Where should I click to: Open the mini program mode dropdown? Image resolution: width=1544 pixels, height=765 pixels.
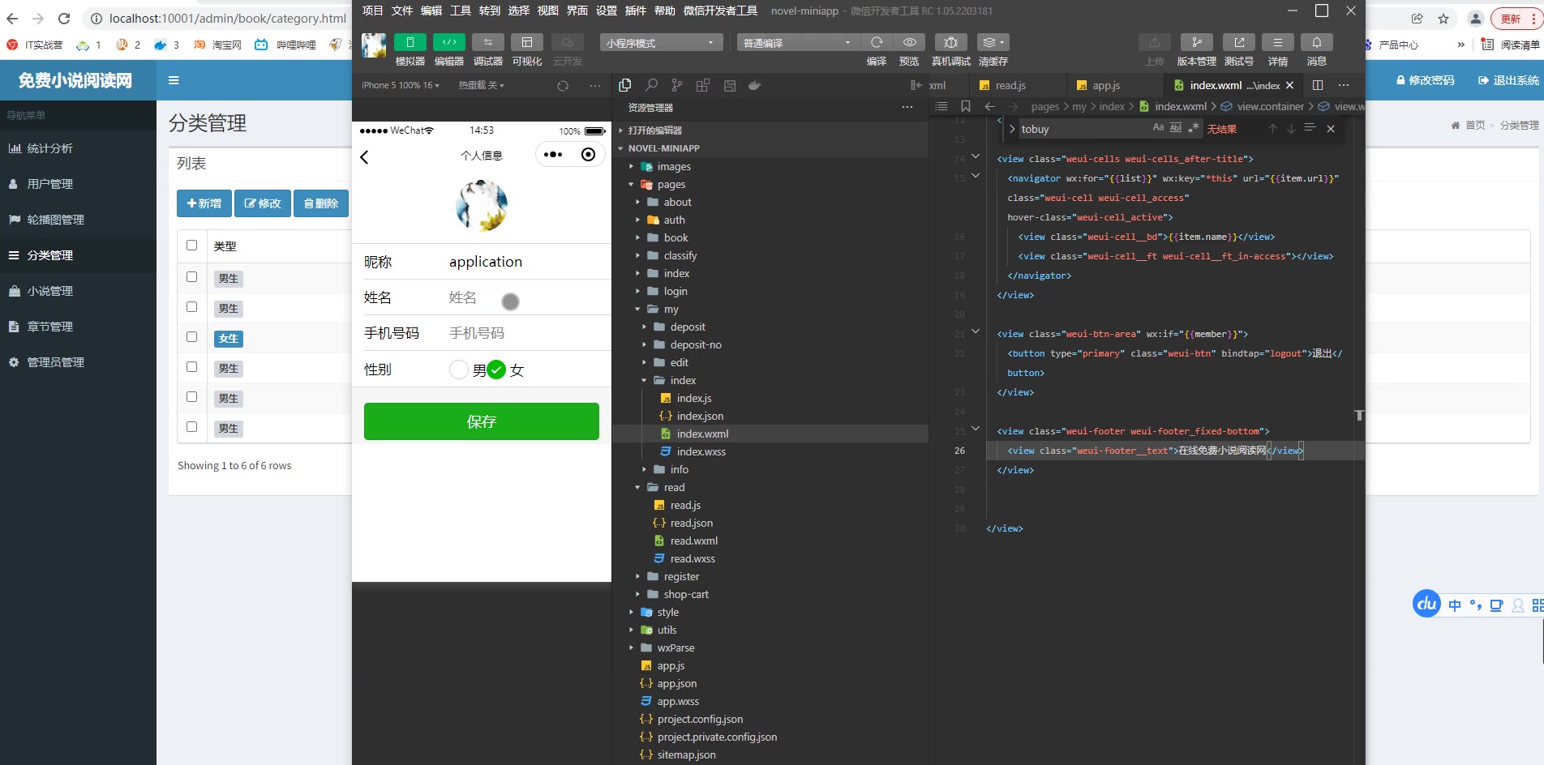[x=660, y=43]
